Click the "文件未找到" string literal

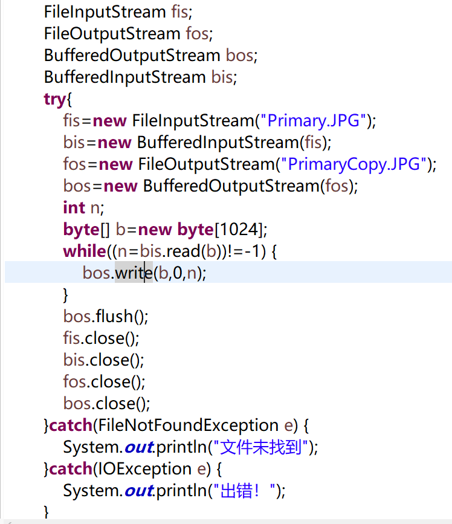[x=261, y=447]
